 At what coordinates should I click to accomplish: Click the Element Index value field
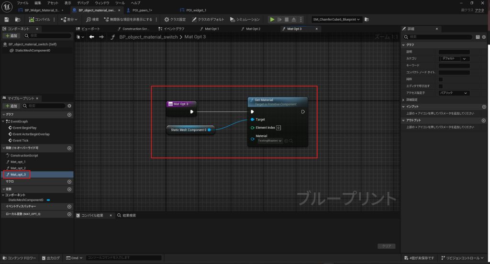278,128
